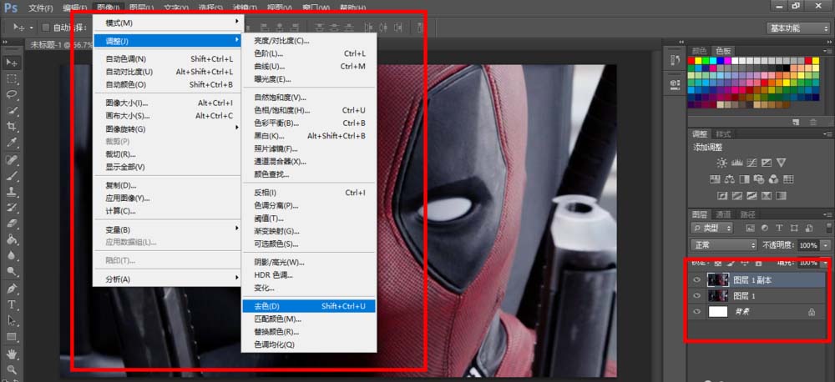Switch to the 通道 tab
835x382 pixels.
[723, 215]
